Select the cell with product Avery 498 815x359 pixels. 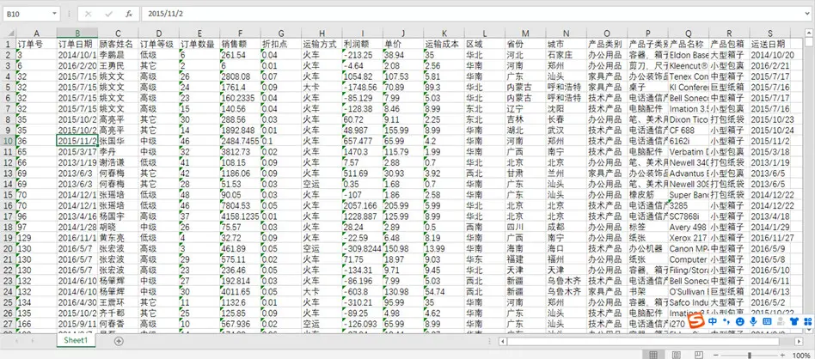tap(688, 227)
